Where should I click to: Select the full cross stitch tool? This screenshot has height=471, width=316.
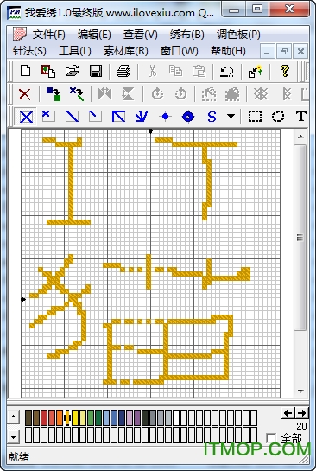(x=26, y=117)
